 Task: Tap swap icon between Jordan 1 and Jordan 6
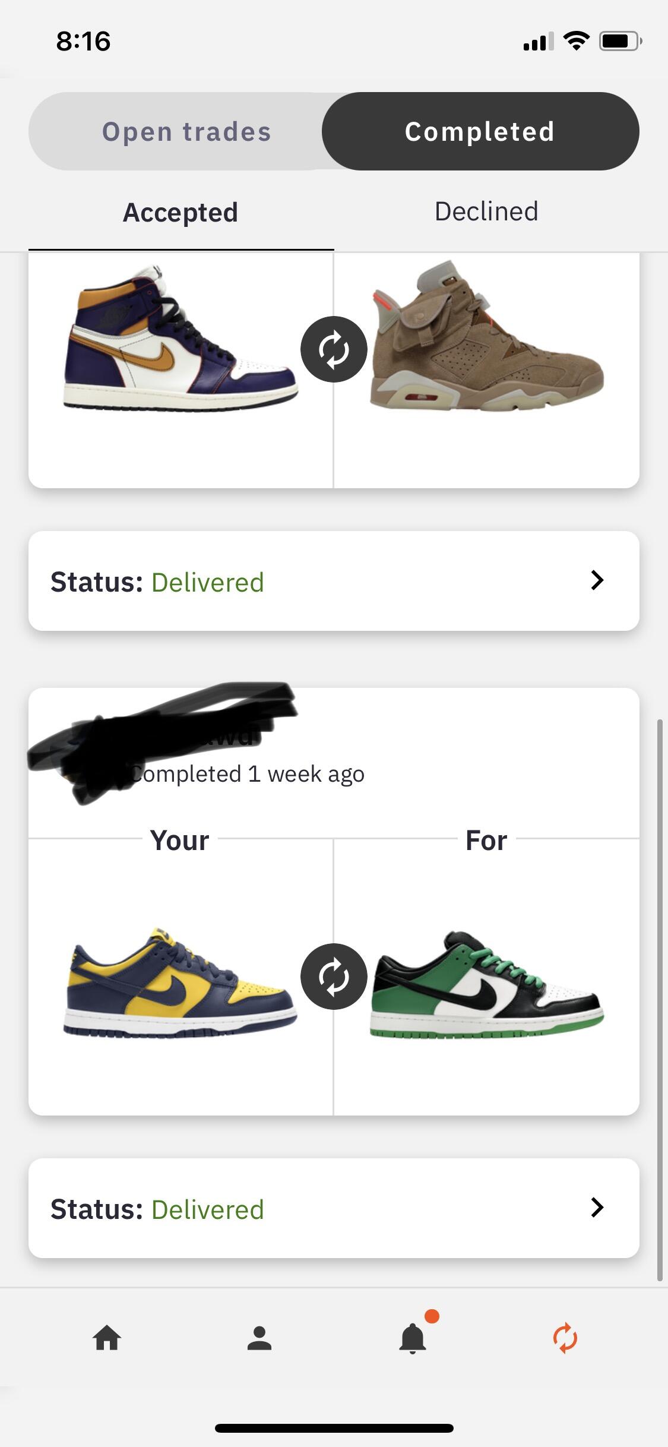pos(334,349)
